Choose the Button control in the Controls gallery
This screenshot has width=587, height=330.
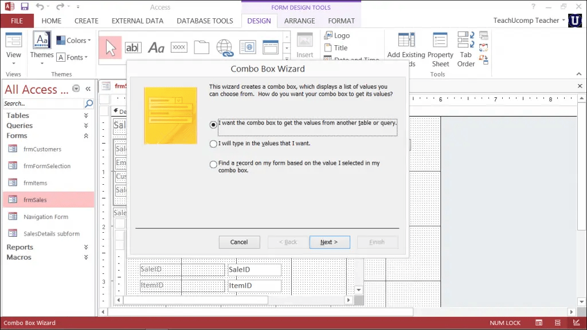[x=179, y=47]
